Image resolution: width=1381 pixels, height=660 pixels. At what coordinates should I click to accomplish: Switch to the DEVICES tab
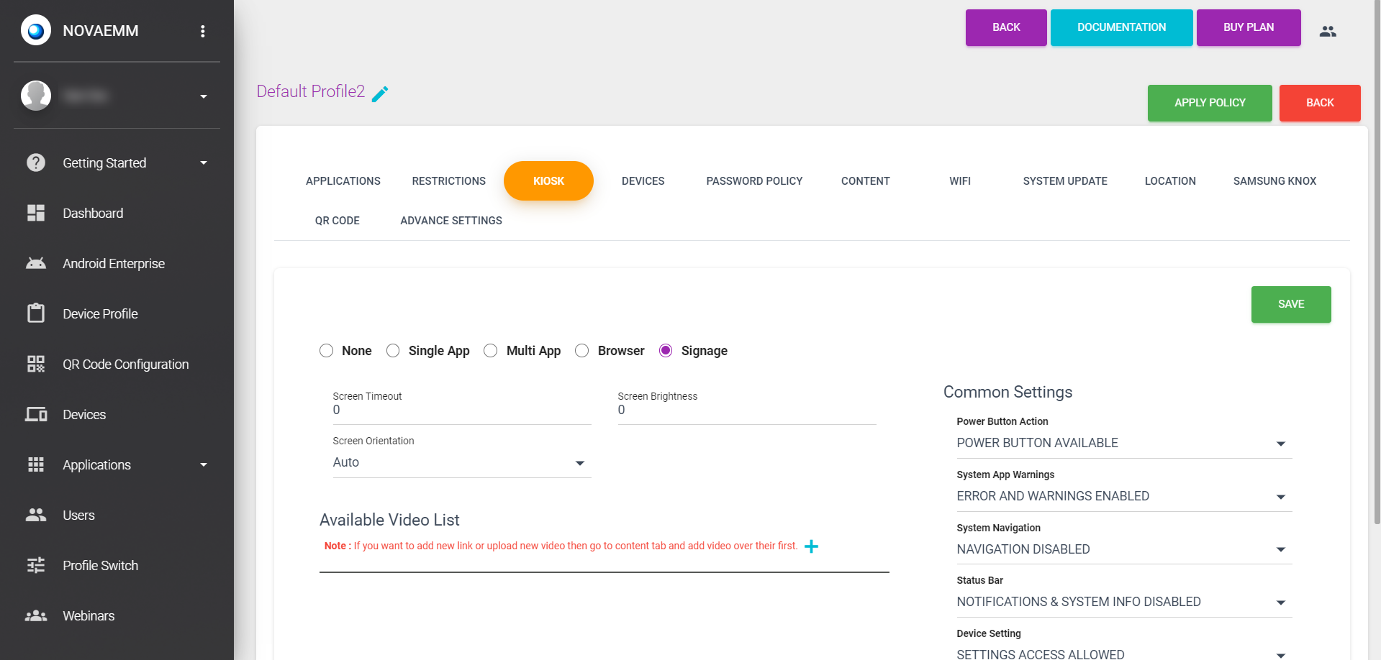[x=643, y=181]
